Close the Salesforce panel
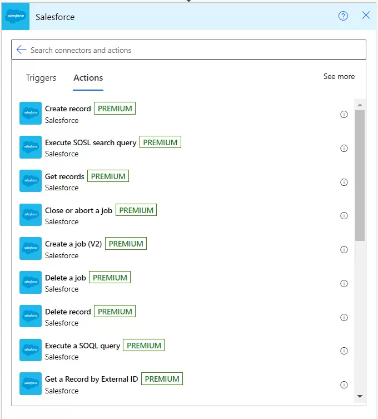 coord(366,16)
